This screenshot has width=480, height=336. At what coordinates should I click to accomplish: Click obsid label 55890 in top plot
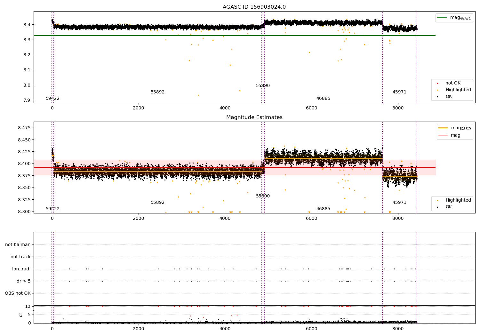(x=263, y=86)
